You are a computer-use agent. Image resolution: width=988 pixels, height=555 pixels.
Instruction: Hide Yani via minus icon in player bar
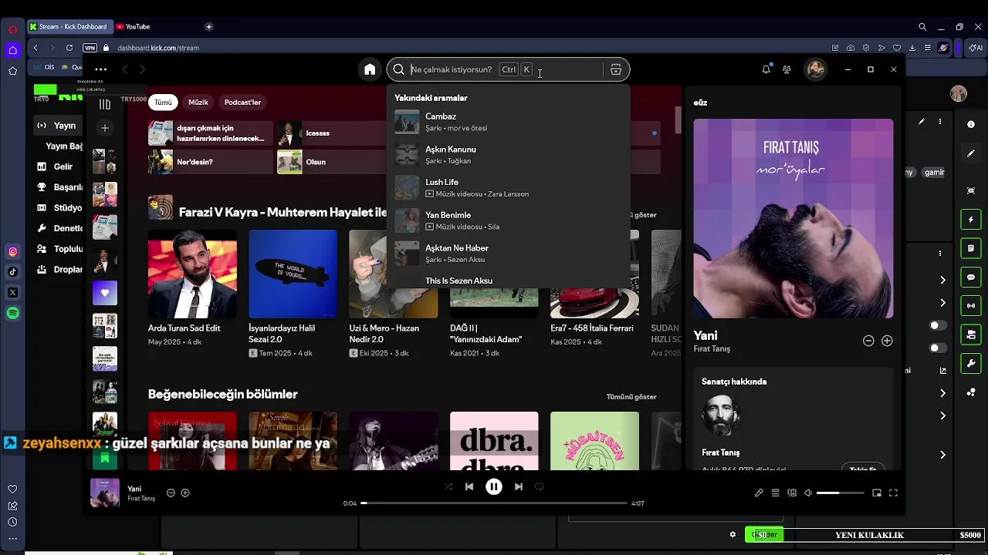coord(171,493)
